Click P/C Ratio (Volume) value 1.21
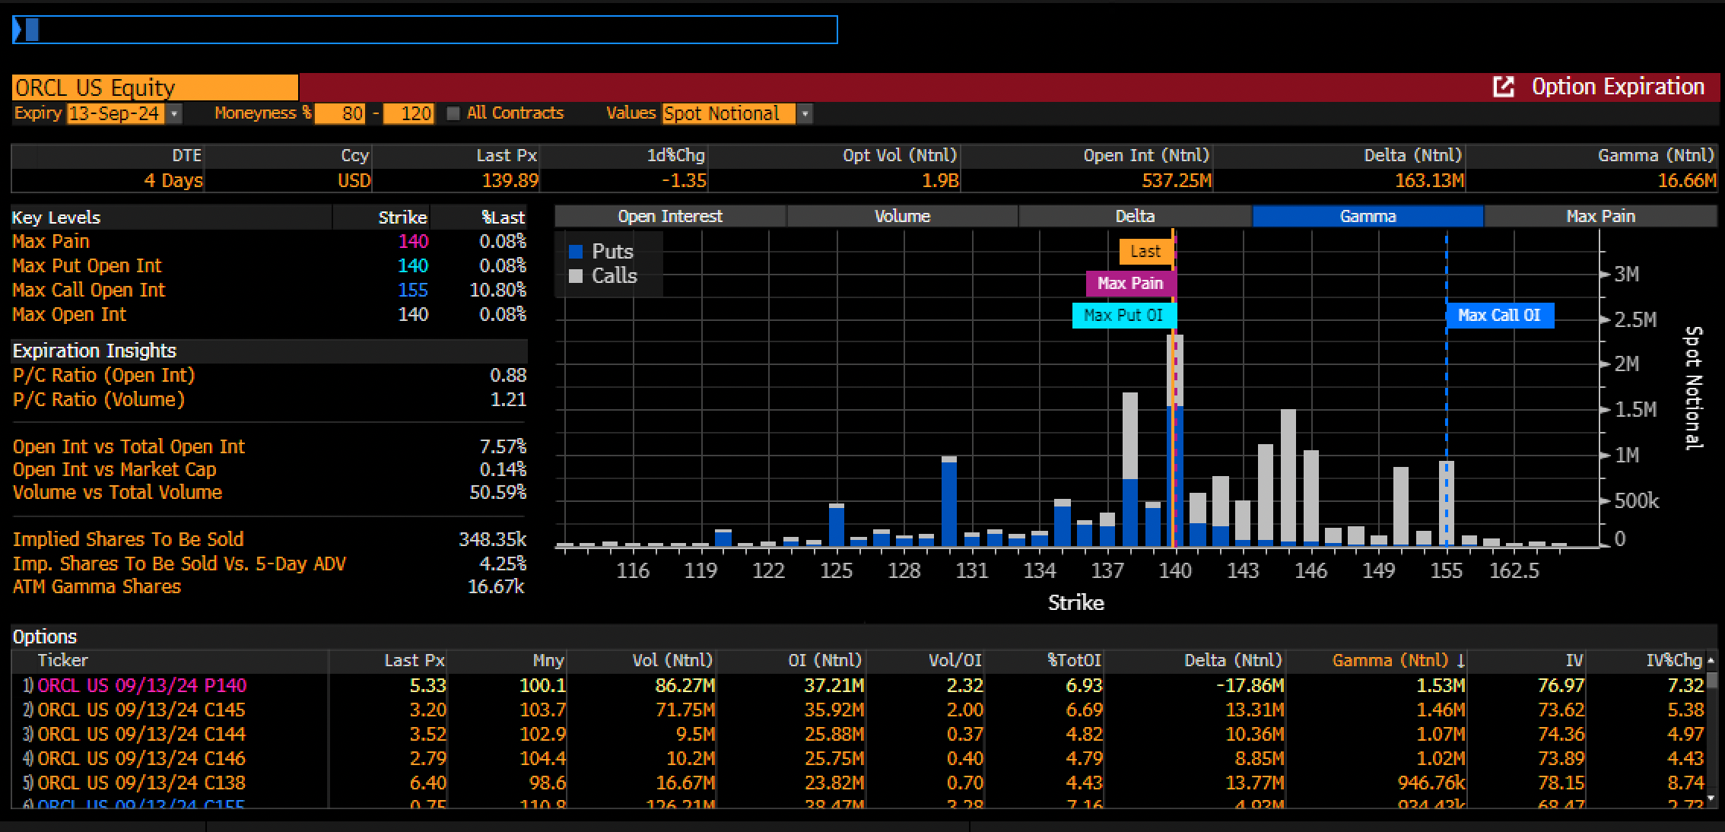The height and width of the screenshot is (832, 1725). pos(508,400)
